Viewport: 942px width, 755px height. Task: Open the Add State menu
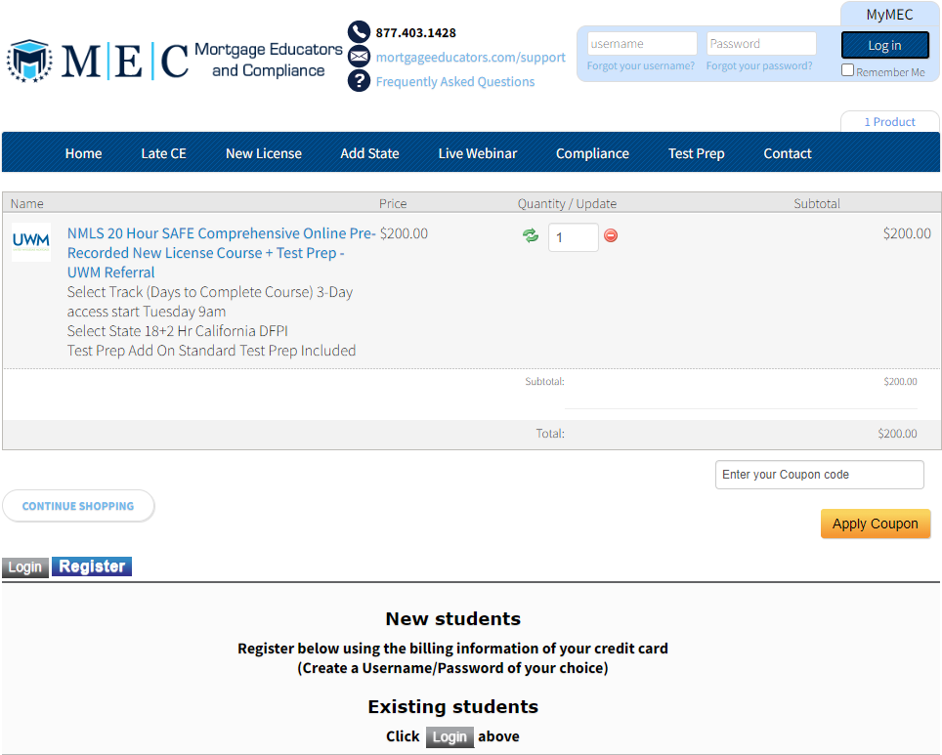369,153
